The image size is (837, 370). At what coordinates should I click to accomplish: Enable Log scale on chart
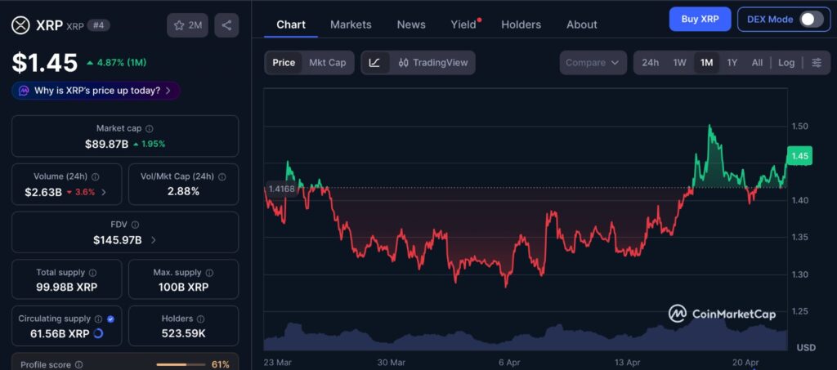[786, 62]
